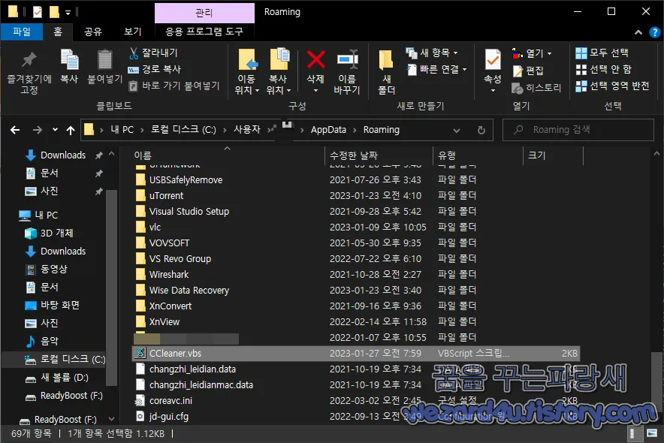
Task: Click the 속성 properties checkmark icon
Action: coord(493,59)
